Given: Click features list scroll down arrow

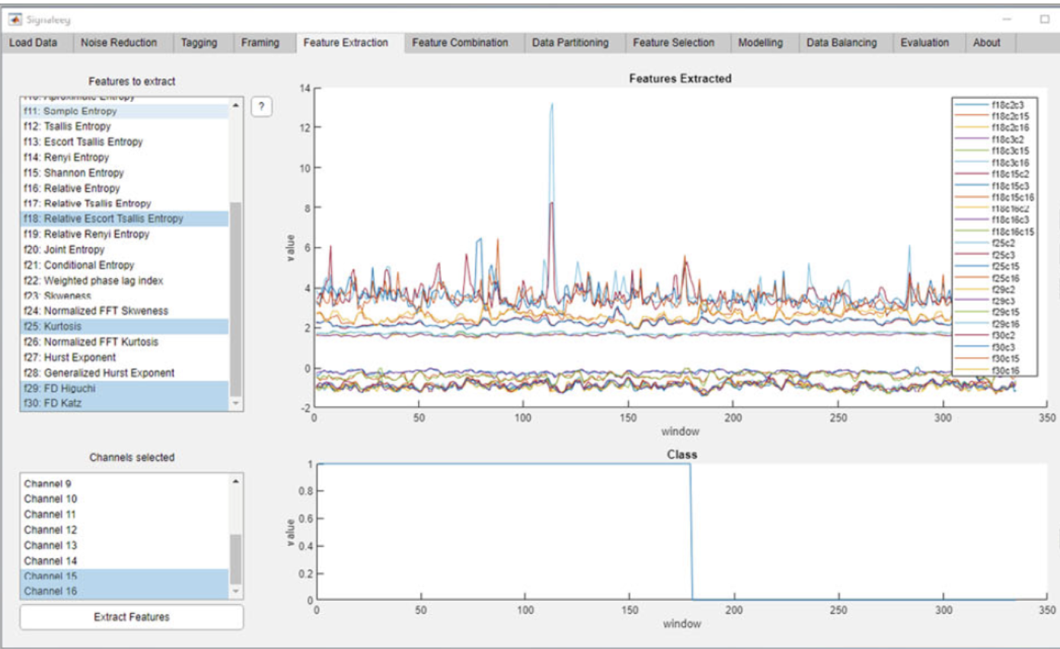Looking at the screenshot, I should [x=235, y=403].
